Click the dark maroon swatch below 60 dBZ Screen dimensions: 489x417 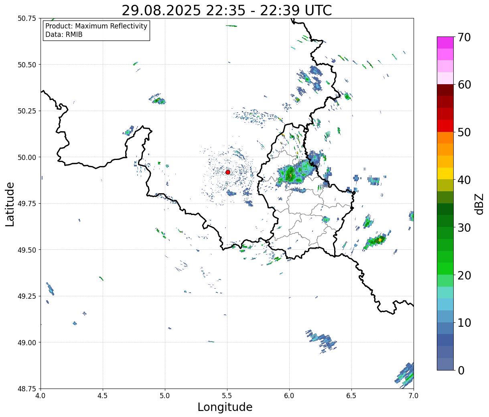(445, 90)
